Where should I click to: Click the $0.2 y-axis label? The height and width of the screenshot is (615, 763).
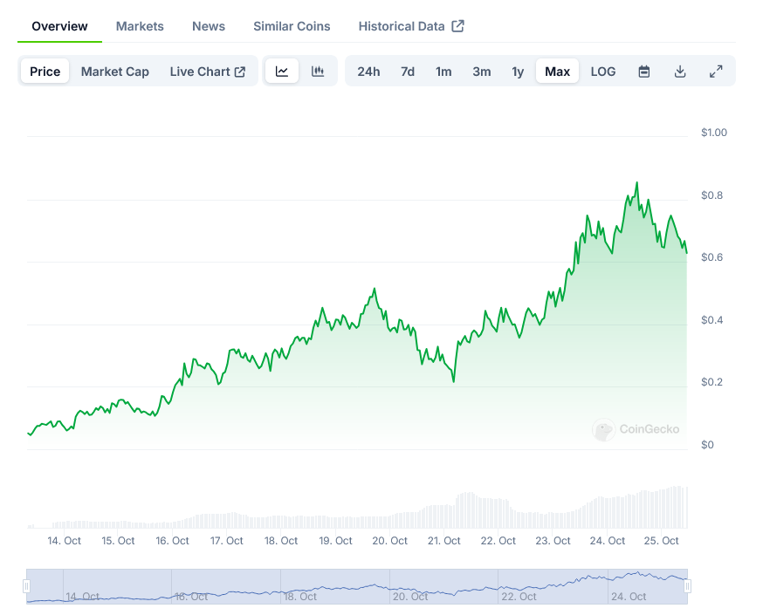click(711, 382)
